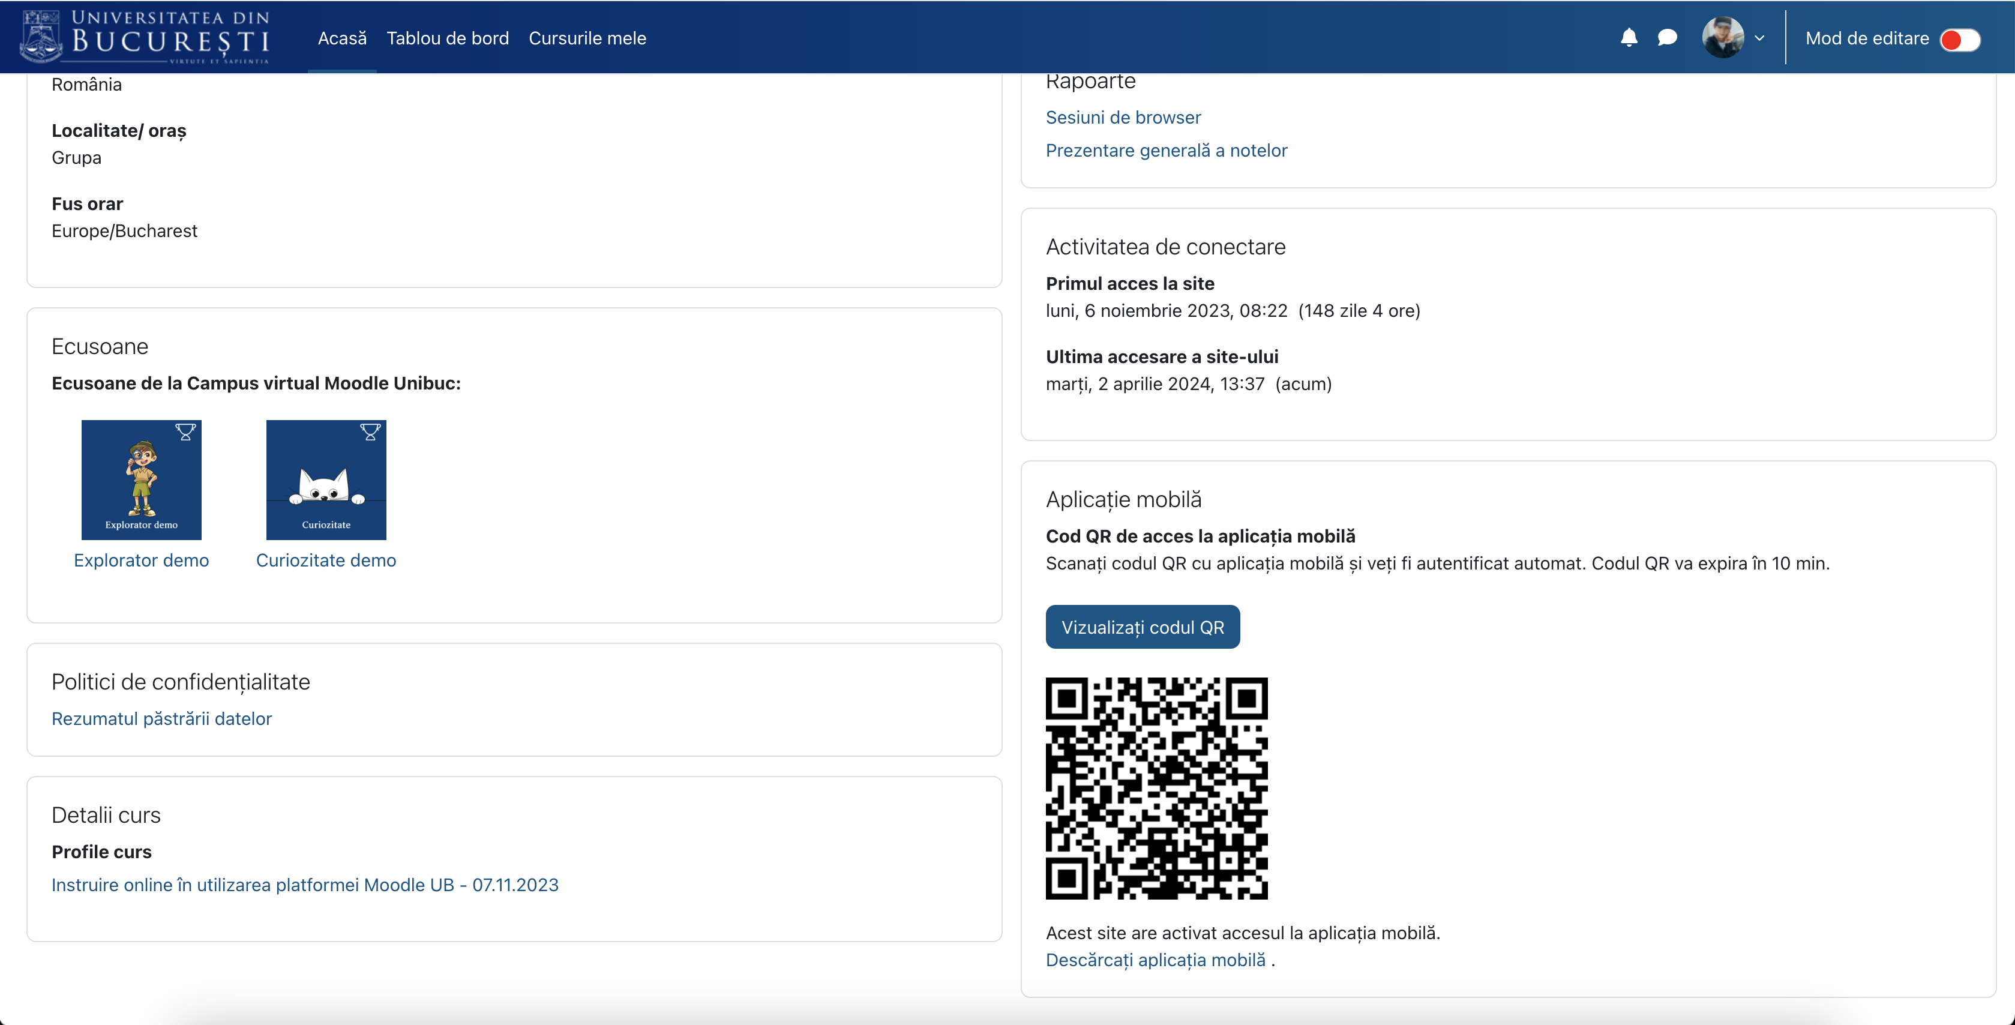
Task: Click the Europe/Bucharest time zone value
Action: [x=124, y=231]
